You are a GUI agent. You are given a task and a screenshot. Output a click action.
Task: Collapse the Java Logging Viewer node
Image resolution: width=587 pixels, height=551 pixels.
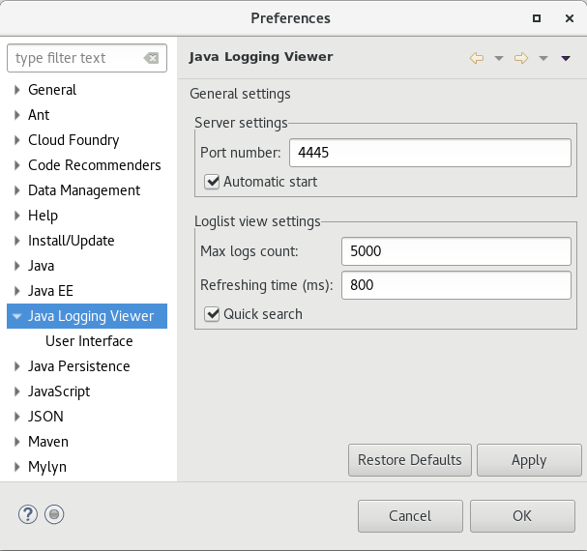pos(17,316)
